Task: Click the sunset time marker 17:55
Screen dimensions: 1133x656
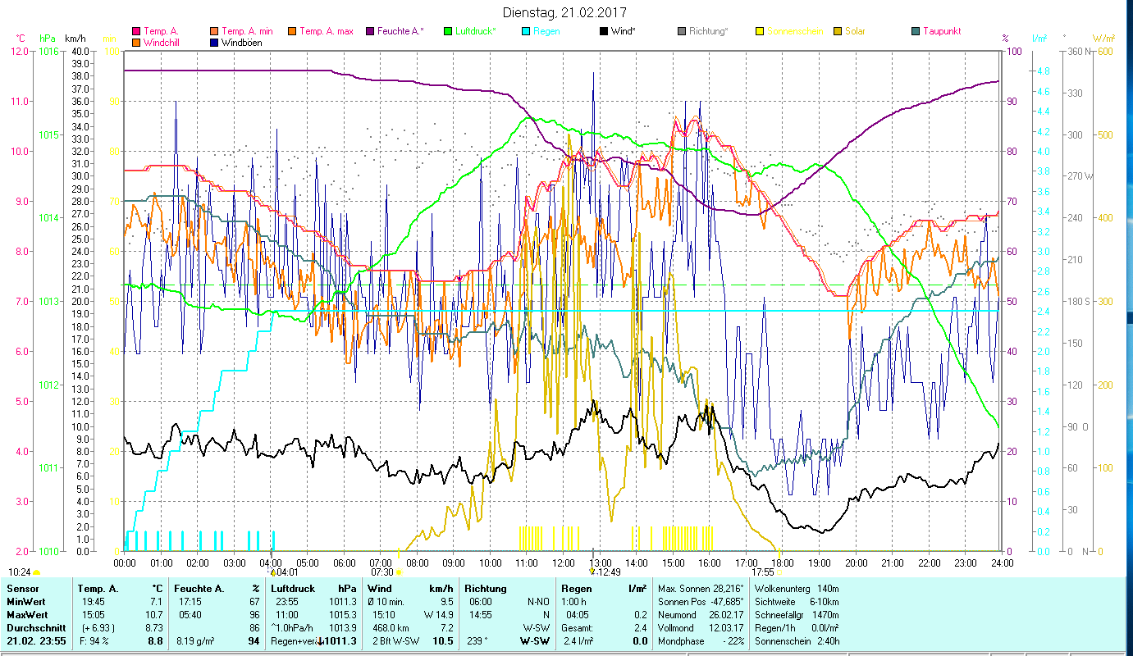Action: coord(763,572)
